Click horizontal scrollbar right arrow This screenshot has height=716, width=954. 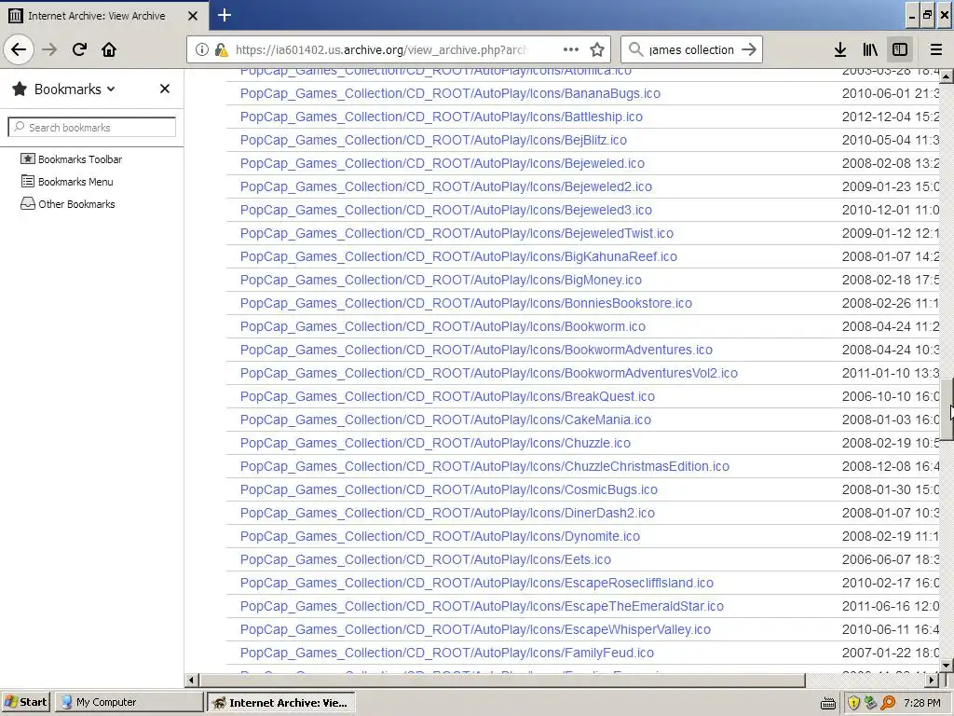click(x=932, y=680)
